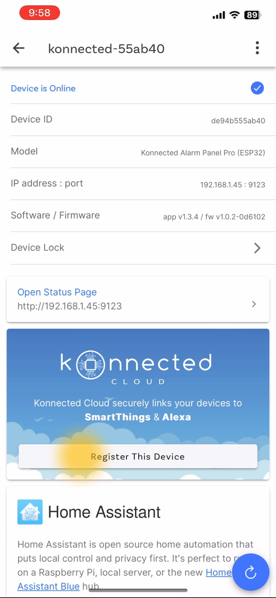
Task: Expand the Open Status Page row chevron
Action: [x=253, y=304]
